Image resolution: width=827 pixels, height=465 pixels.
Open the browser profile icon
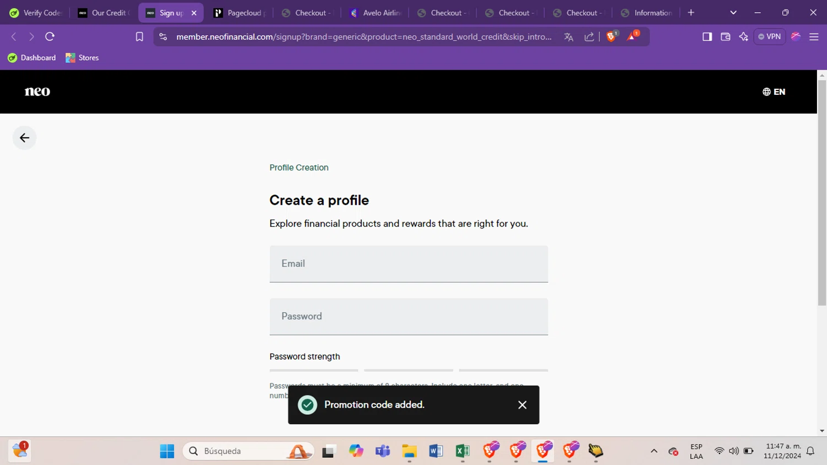point(796,36)
